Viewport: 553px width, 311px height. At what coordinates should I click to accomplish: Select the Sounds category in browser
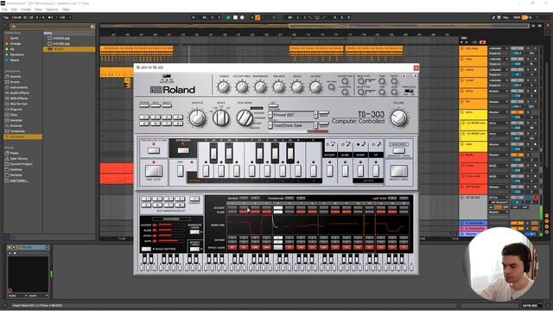click(x=16, y=77)
